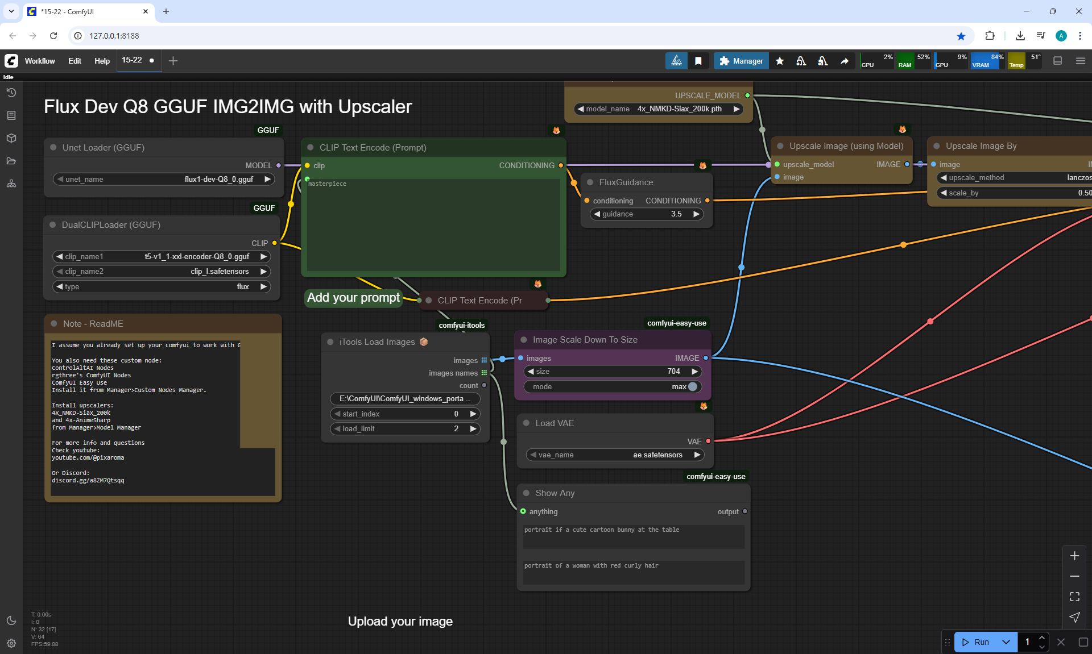Screen dimensions: 1092x654
Task: Open the workflows folder sidebar icon
Action: click(x=11, y=161)
